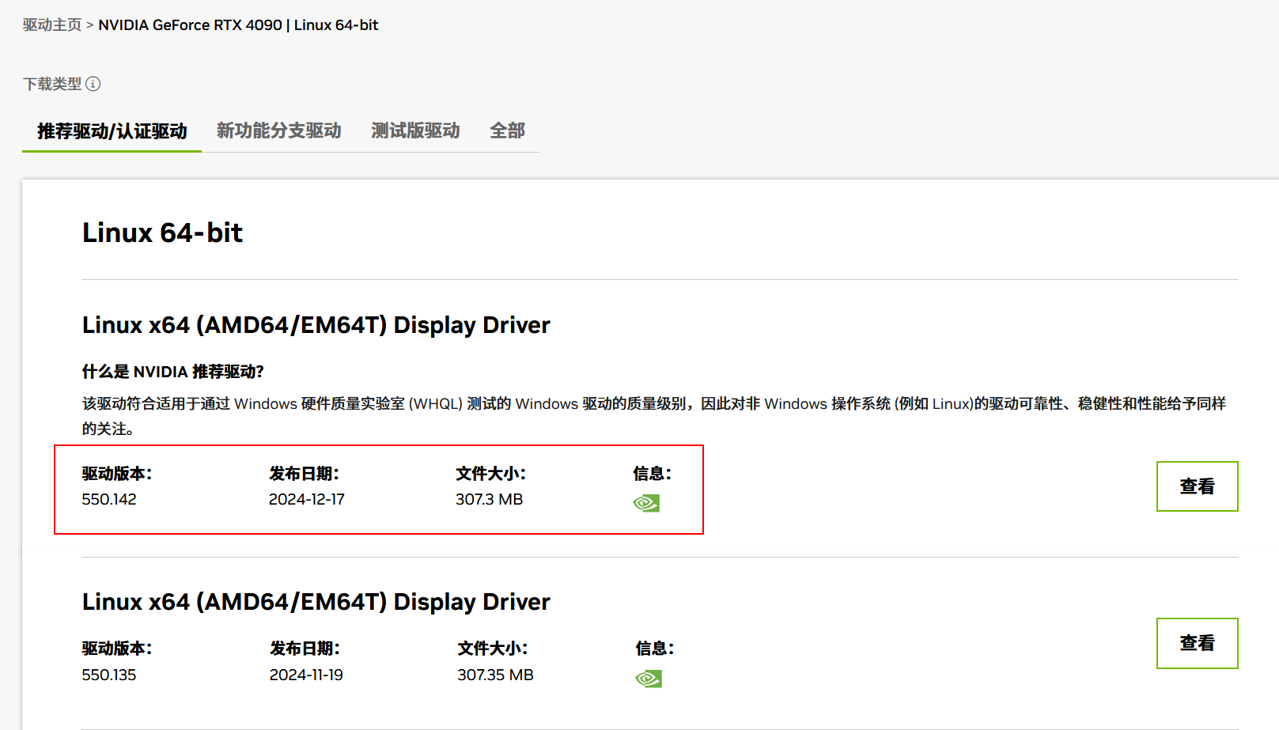Click the file size 307.35 MB
1279x730 pixels.
point(496,675)
